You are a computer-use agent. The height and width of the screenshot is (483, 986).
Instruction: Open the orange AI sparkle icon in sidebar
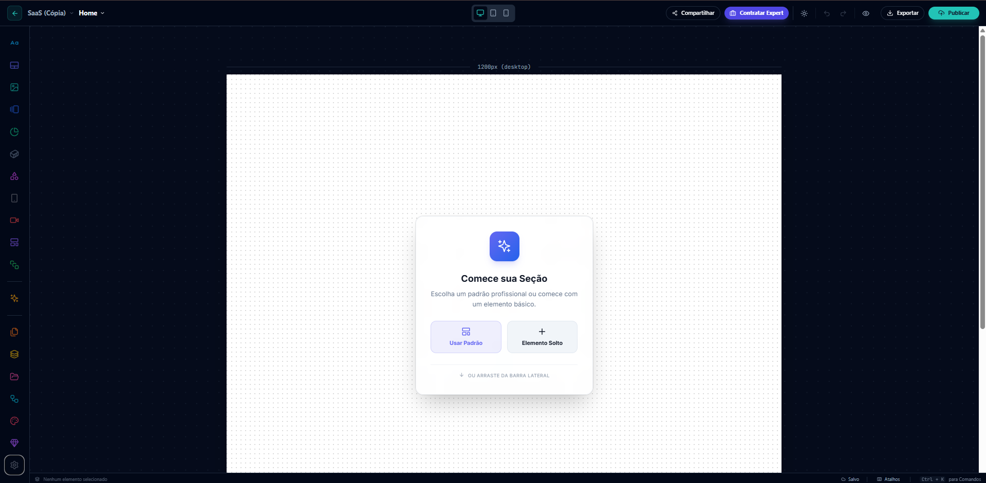14,298
